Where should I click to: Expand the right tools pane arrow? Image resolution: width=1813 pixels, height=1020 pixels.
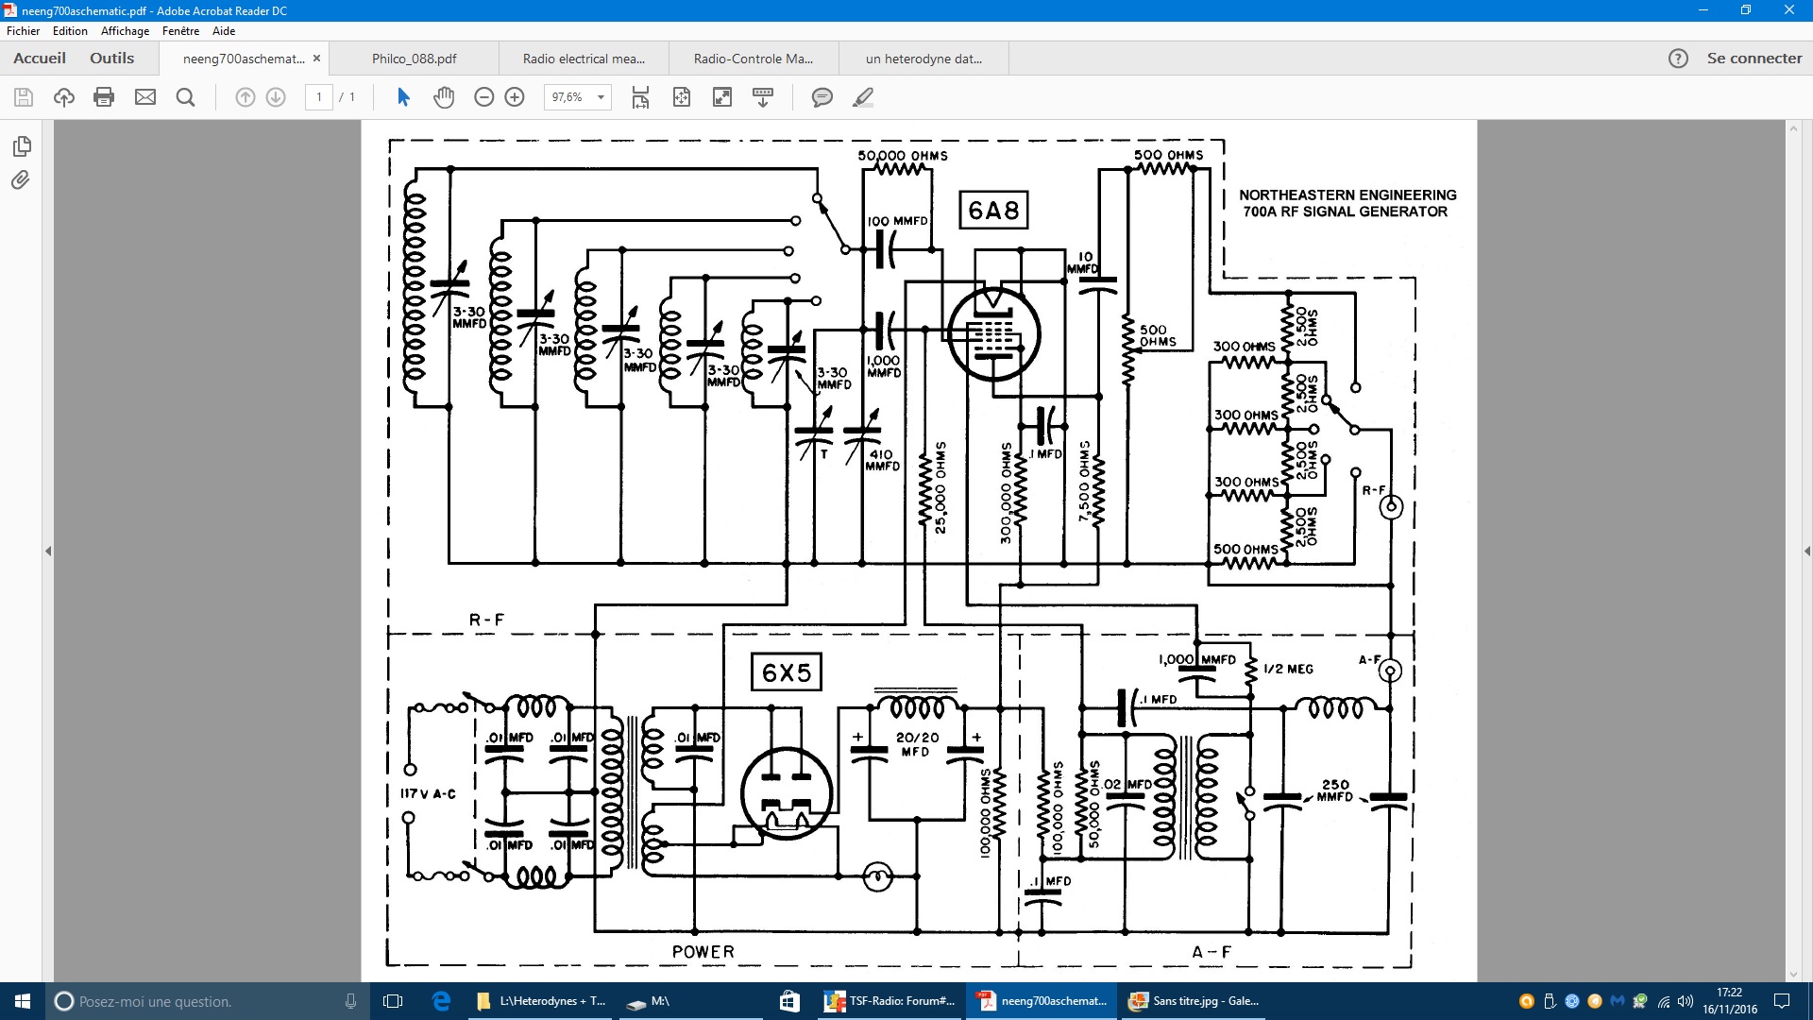[x=1806, y=551]
